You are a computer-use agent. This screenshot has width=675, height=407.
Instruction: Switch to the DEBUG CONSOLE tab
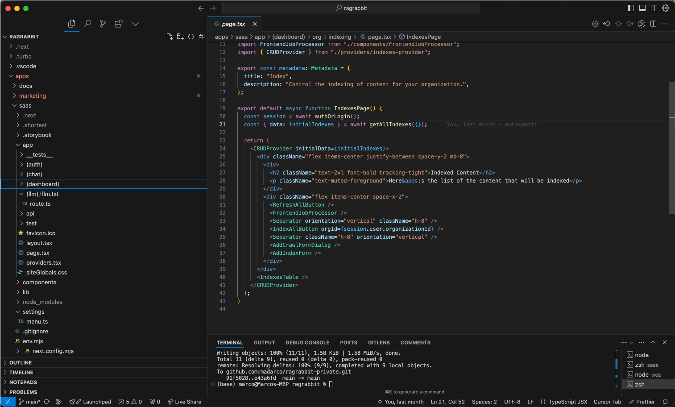pos(307,343)
